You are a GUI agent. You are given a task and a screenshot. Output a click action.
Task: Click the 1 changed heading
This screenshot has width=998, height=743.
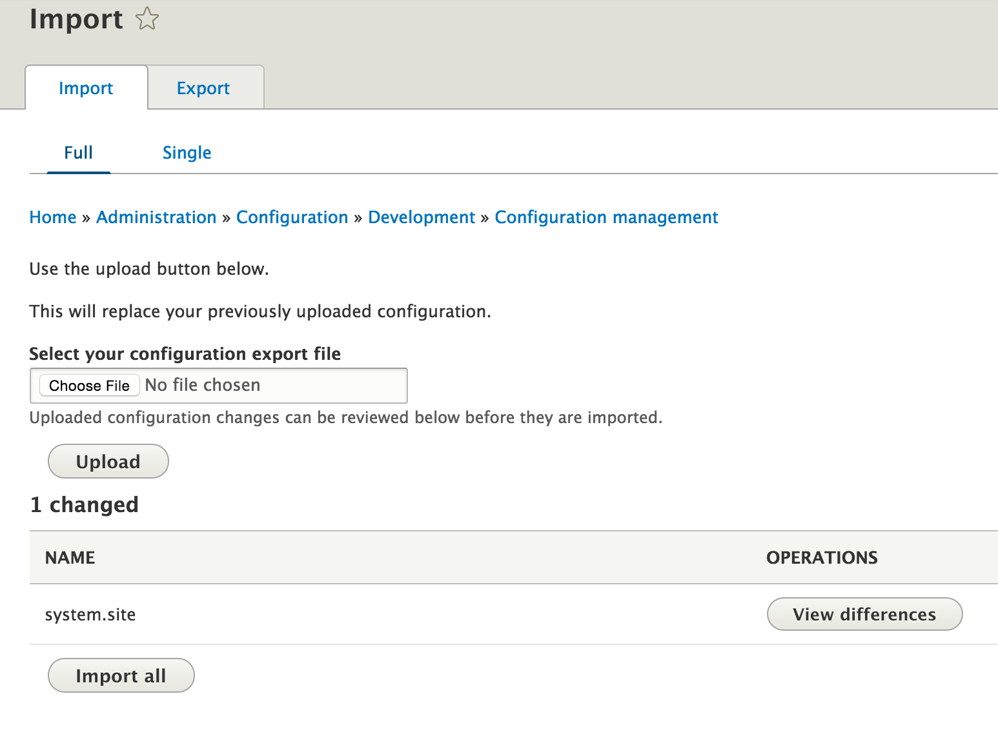(84, 504)
